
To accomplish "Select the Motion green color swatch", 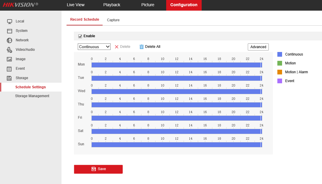I will 280,63.
